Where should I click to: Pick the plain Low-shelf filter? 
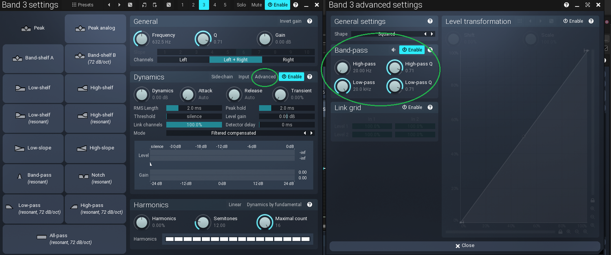point(33,88)
